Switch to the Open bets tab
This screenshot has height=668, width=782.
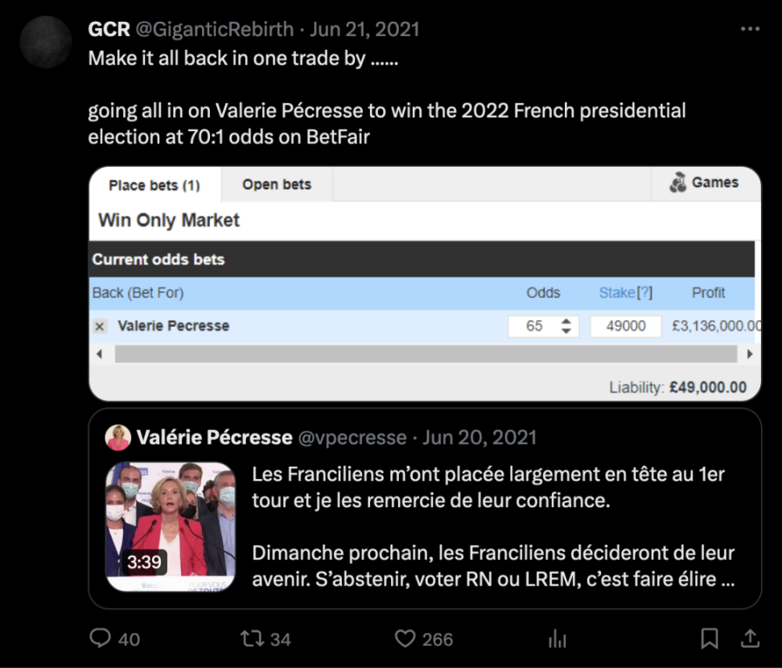[276, 184]
